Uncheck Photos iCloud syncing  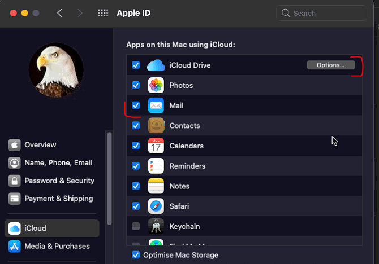pos(136,85)
